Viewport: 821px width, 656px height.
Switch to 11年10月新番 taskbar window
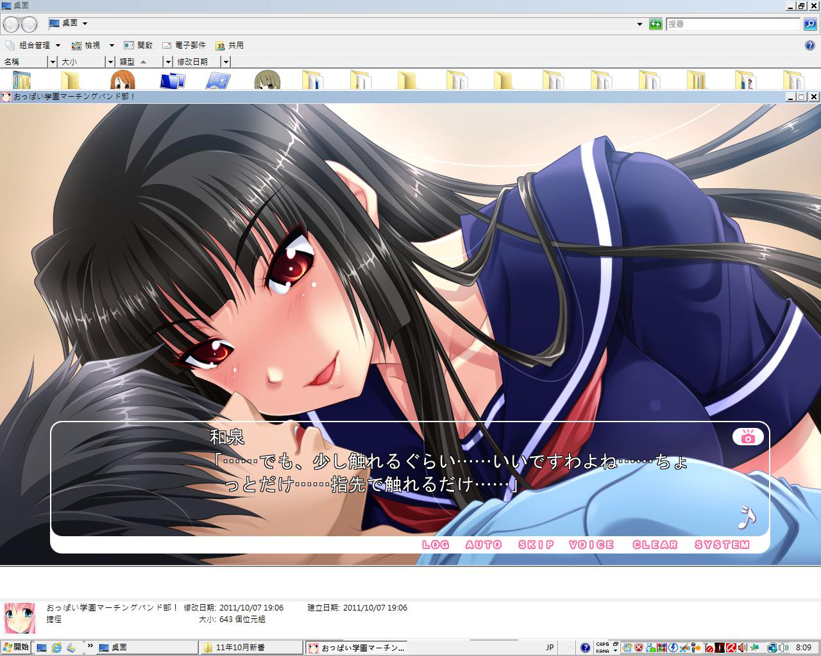click(251, 648)
